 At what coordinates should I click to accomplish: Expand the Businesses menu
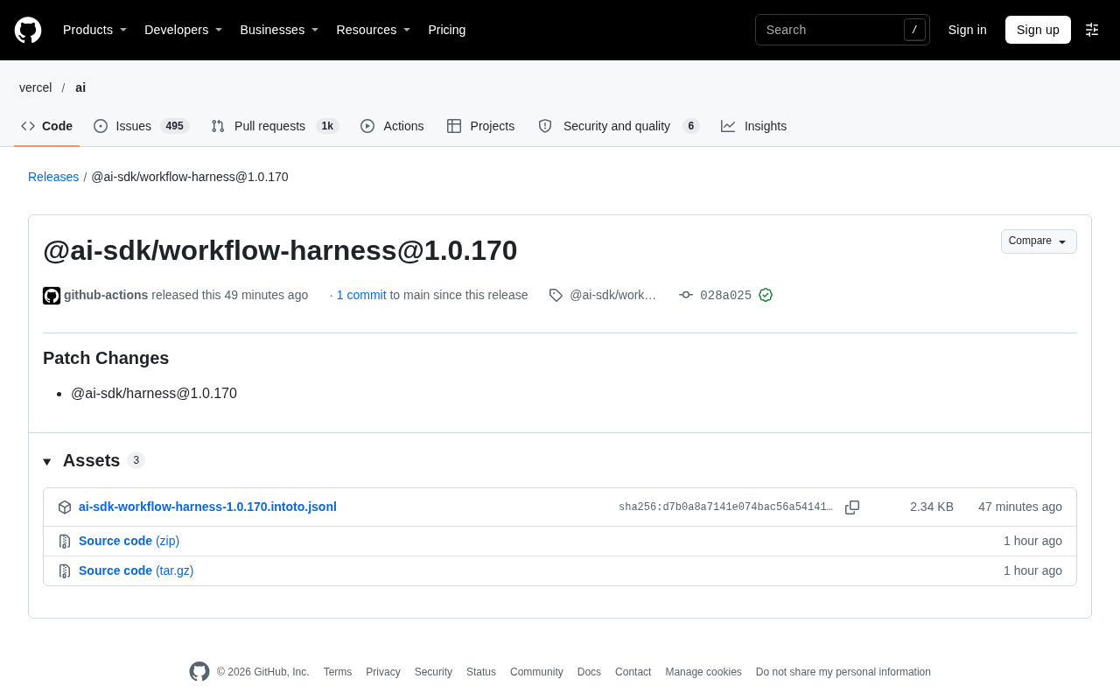(280, 30)
